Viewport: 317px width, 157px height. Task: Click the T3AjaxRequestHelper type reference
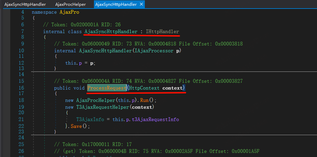(104, 107)
